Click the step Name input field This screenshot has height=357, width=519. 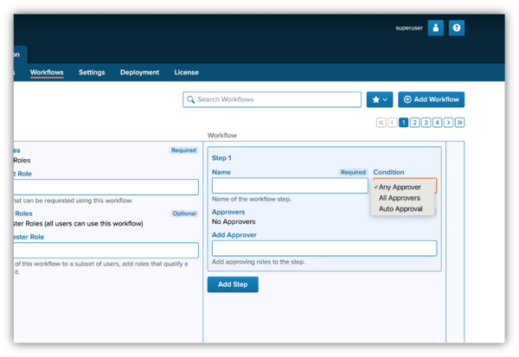290,186
